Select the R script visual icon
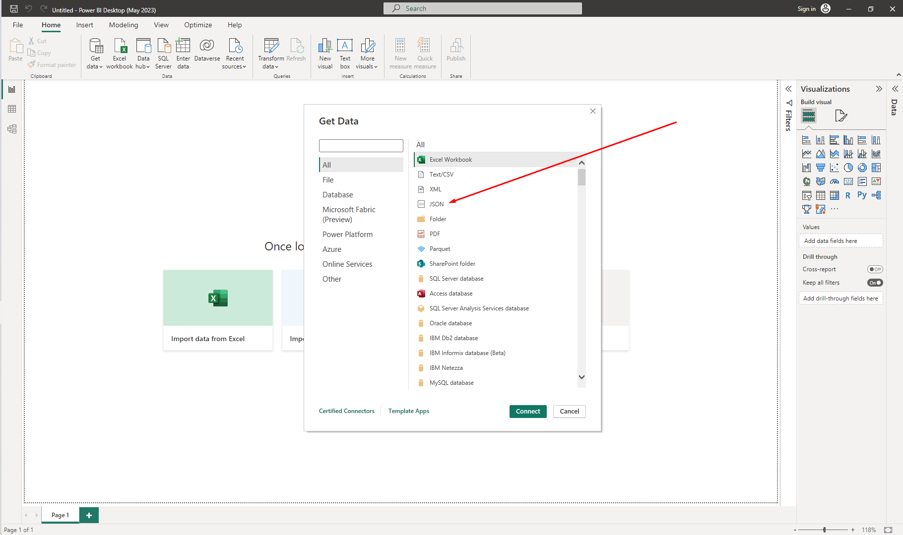Screen dimensions: 903x535 [x=848, y=196]
